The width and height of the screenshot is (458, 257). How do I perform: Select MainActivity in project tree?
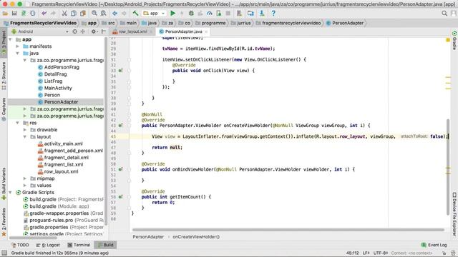click(58, 88)
